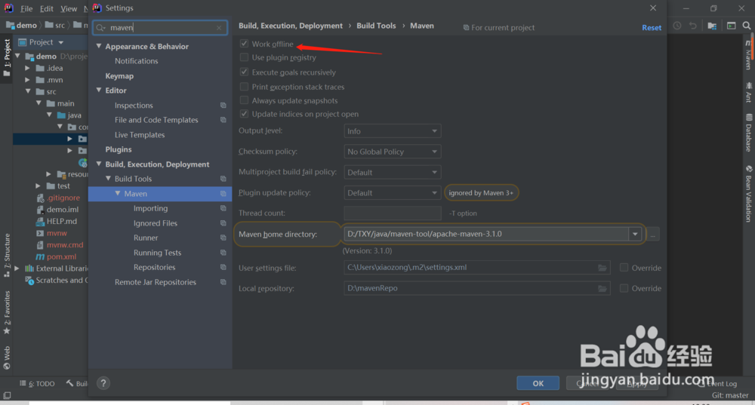Clear the settings search field with X
Viewport: 755px width, 405px height.
tap(220, 28)
